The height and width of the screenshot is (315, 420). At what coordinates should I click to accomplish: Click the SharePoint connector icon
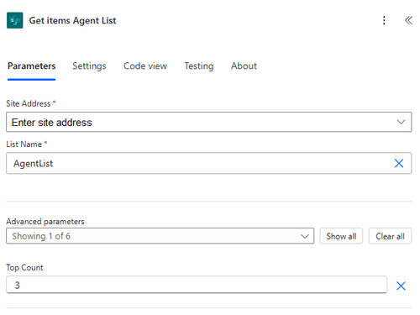pos(15,20)
